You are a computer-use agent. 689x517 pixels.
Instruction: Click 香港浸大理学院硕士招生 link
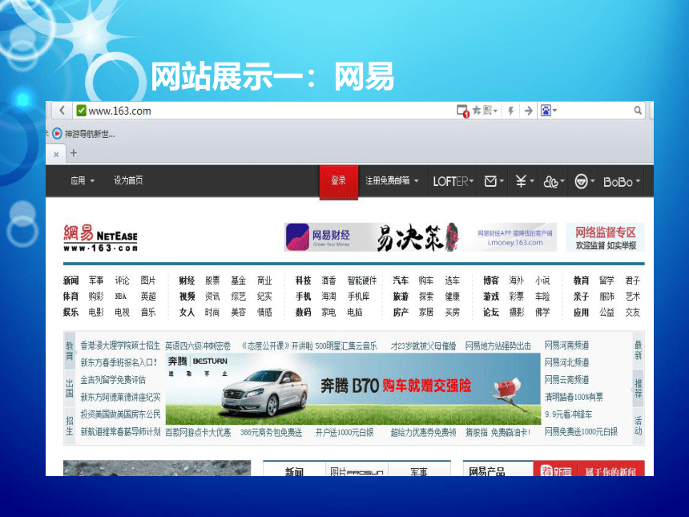point(120,345)
